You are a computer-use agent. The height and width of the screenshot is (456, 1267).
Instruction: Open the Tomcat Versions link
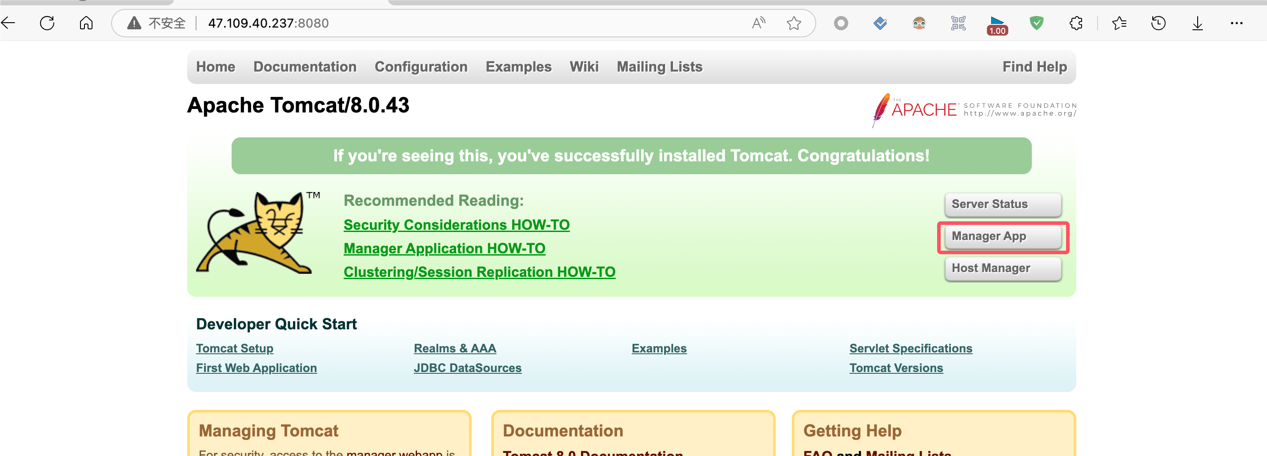(896, 368)
